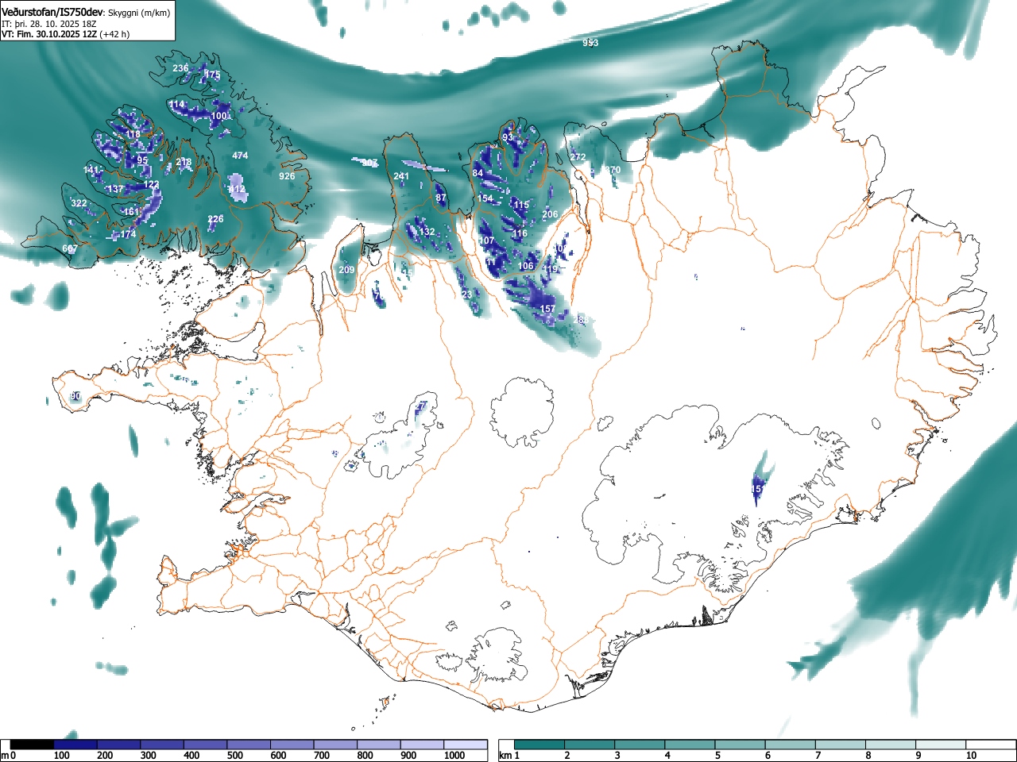Click the visibility value 114 on the map
This screenshot has width=1017, height=762.
pos(176,105)
